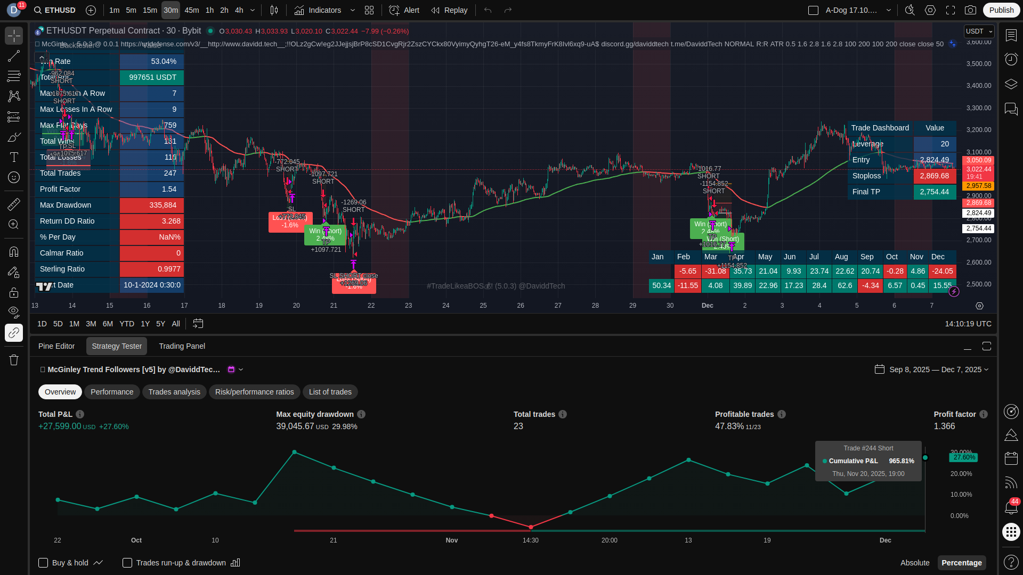Open the USDT currency dropdown

click(x=979, y=31)
